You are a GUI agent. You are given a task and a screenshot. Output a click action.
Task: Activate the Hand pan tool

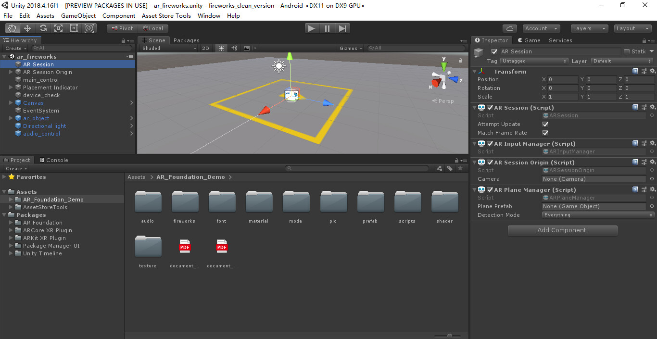click(x=12, y=28)
